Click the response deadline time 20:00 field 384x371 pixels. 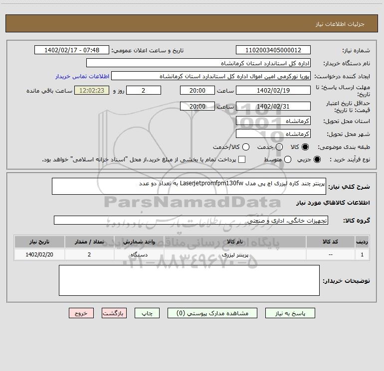coord(197,90)
